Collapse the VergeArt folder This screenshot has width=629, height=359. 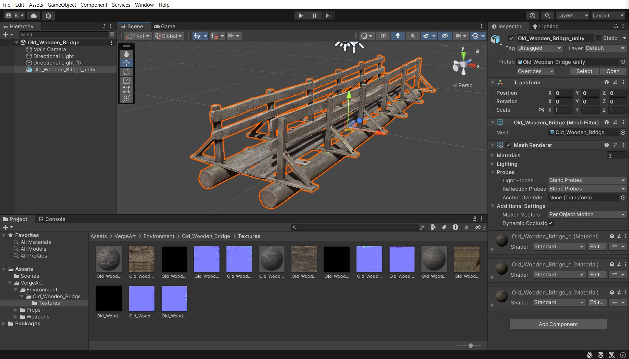[10, 283]
